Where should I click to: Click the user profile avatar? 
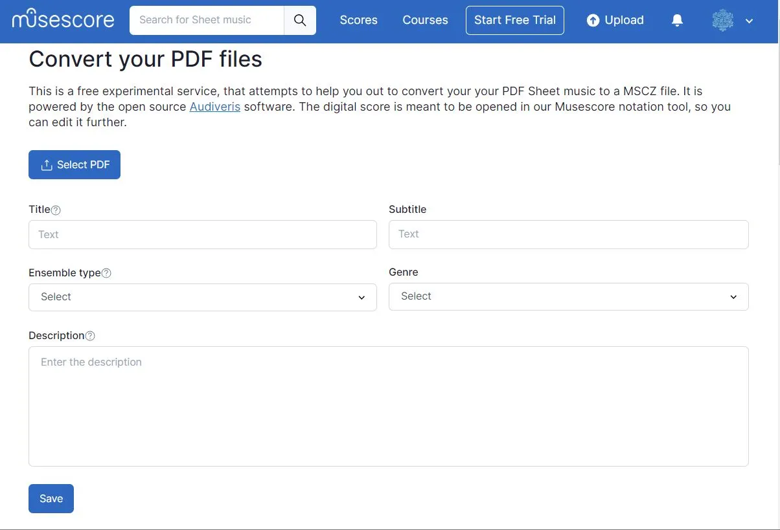coord(722,20)
